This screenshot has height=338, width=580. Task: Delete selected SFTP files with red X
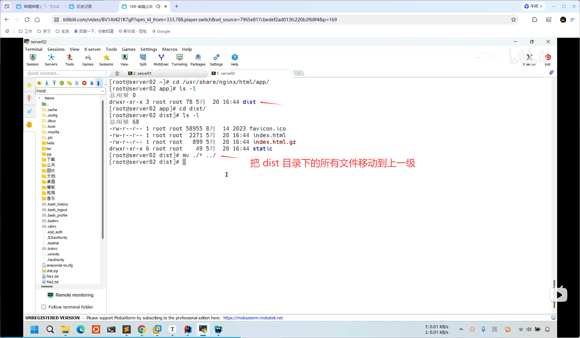pos(84,83)
